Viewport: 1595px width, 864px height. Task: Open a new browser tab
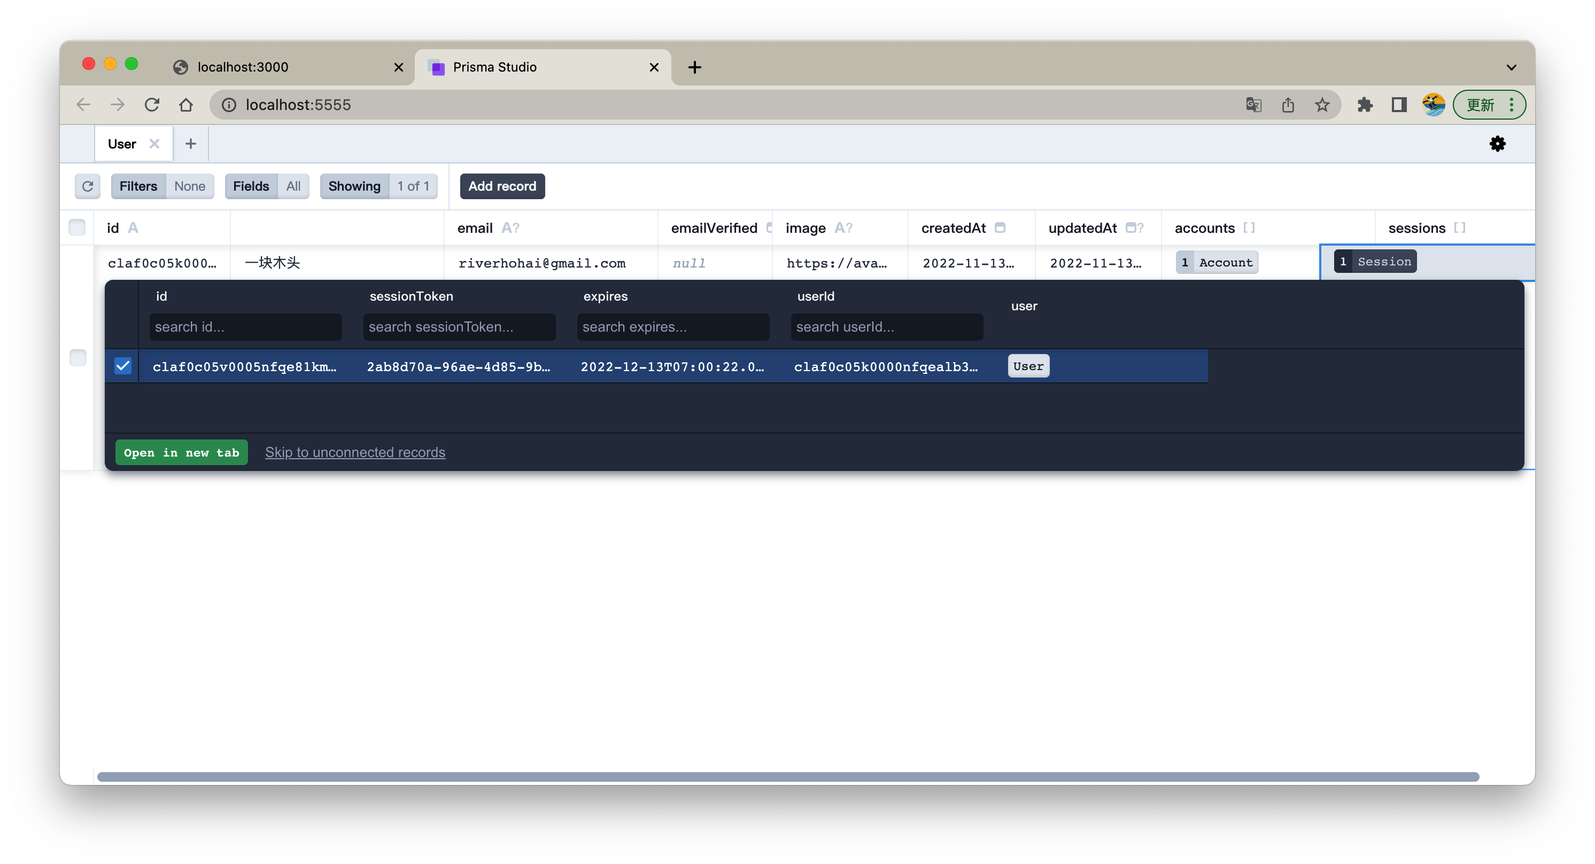click(695, 67)
